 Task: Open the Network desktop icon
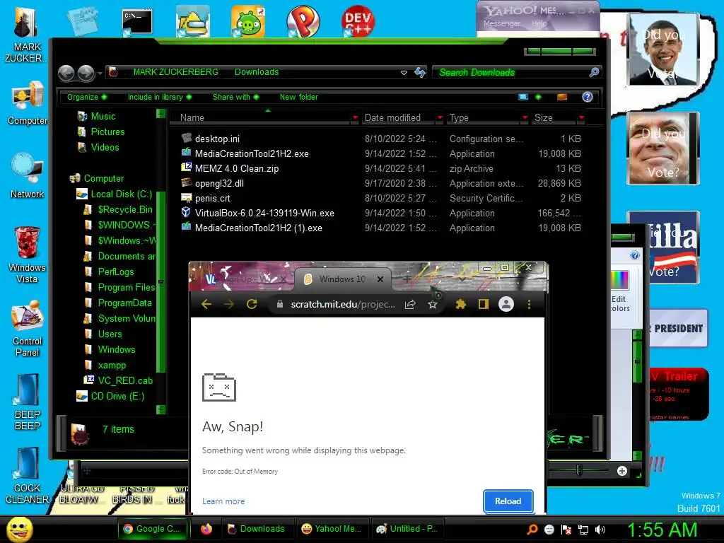pyautogui.click(x=27, y=176)
